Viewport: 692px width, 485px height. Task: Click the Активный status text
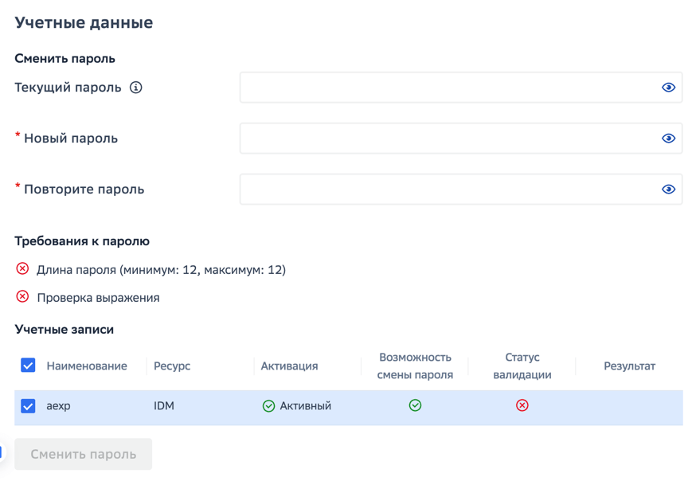click(306, 405)
